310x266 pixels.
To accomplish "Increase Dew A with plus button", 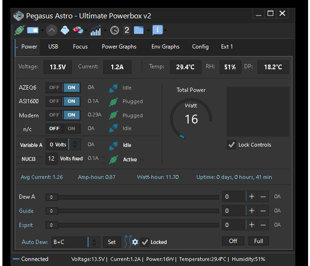I will 252,196.
